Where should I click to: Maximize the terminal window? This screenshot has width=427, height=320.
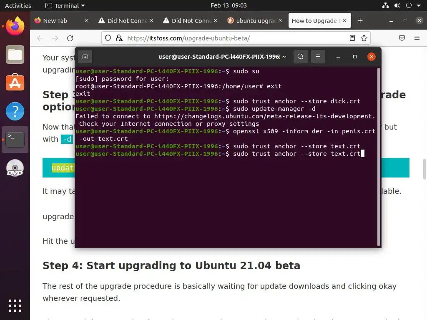(x=354, y=57)
